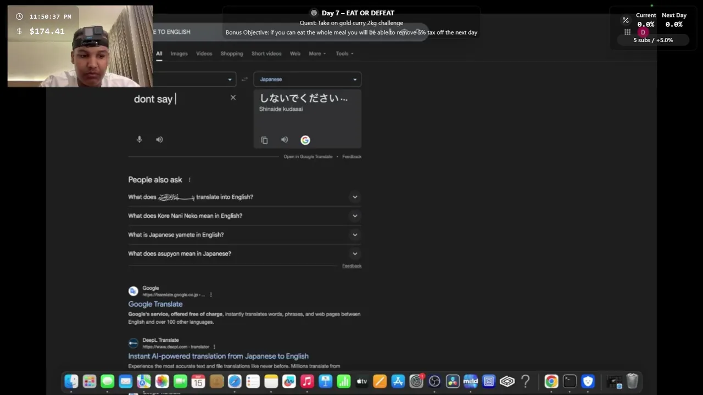Open Music from the dock
Image resolution: width=703 pixels, height=395 pixels.
pyautogui.click(x=307, y=381)
